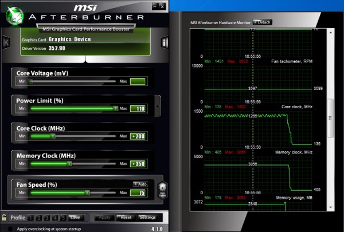Select profile slot 1
The height and width of the screenshot is (232, 344).
click(x=31, y=218)
